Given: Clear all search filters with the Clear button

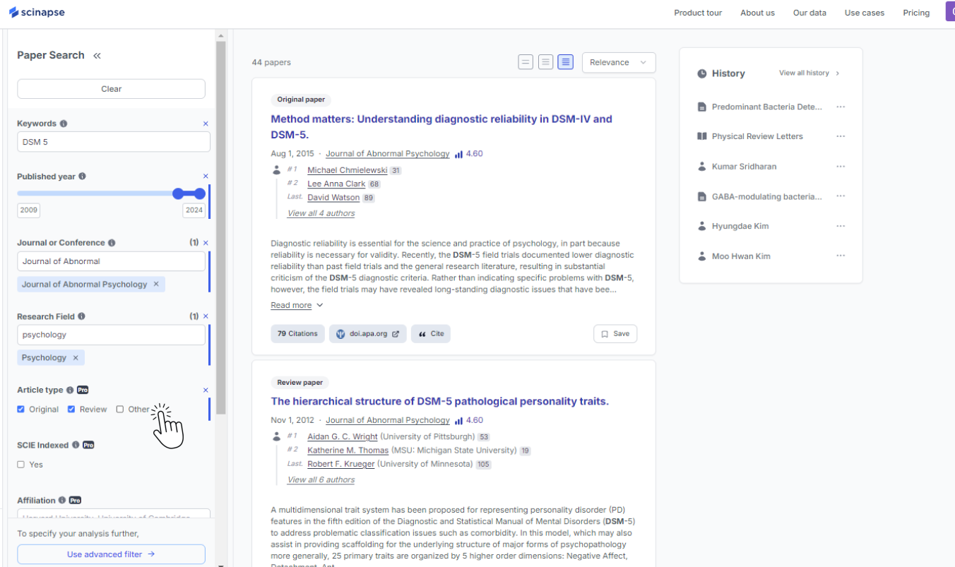Looking at the screenshot, I should 112,89.
